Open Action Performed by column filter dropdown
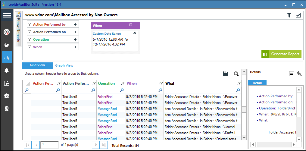This screenshot has height=151, width=306. [59, 83]
